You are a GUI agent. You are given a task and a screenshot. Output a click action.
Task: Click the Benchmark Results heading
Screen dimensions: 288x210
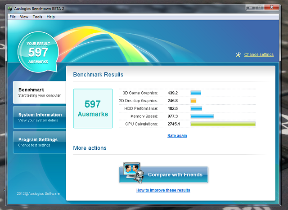click(x=98, y=75)
